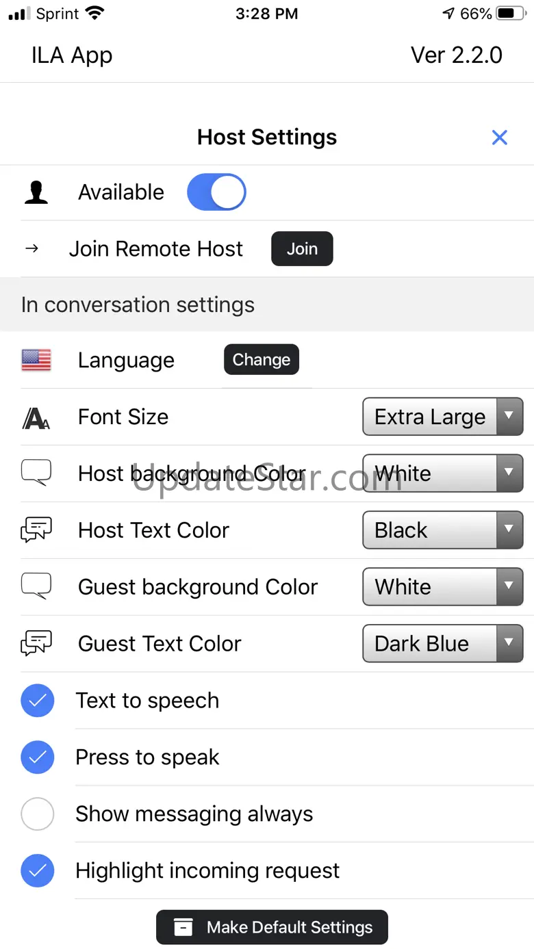The width and height of the screenshot is (534, 949).
Task: Open the Host background Color dropdown
Action: pos(442,473)
